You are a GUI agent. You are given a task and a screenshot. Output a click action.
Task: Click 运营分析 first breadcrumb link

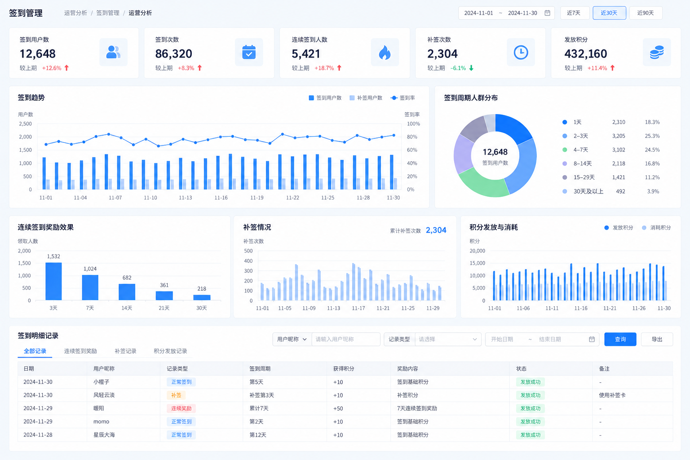coord(75,13)
